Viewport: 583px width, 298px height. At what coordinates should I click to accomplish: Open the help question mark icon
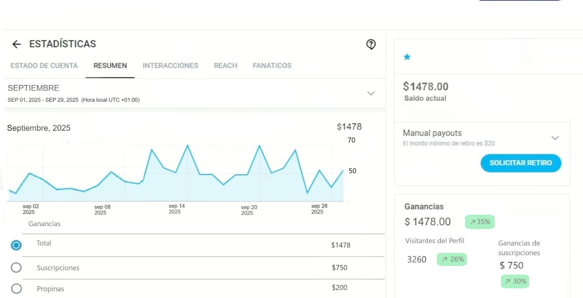371,44
